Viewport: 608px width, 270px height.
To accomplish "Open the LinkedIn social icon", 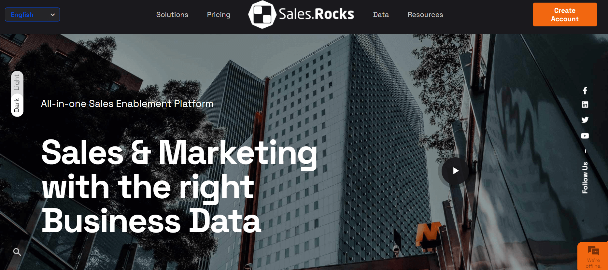I will [x=585, y=105].
